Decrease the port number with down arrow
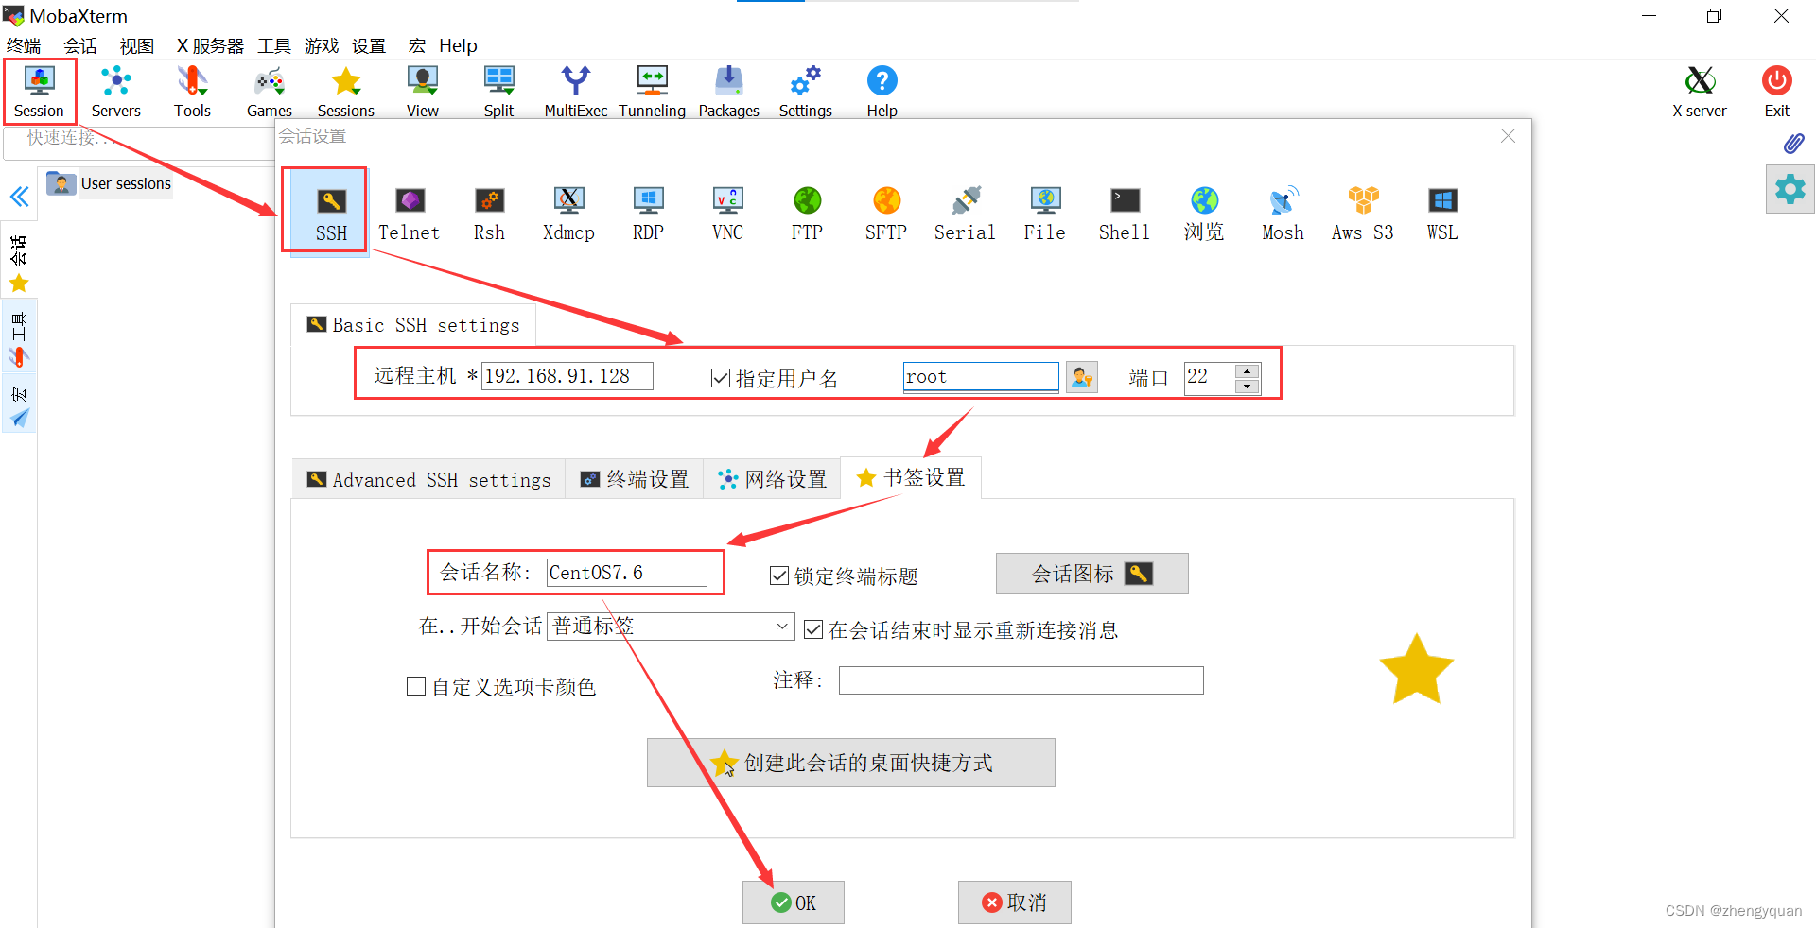This screenshot has width=1816, height=928. click(1248, 386)
